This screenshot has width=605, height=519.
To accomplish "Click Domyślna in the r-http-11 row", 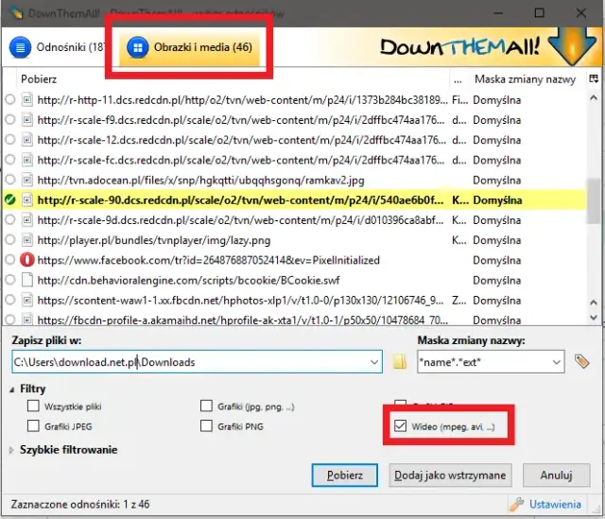I will (497, 100).
